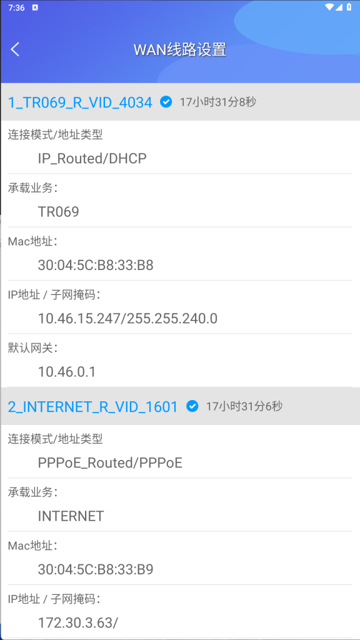
Task: Tap the cellular signal status icon
Action: [339, 7]
